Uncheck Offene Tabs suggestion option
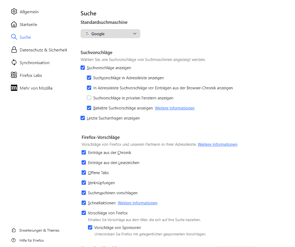 point(84,173)
